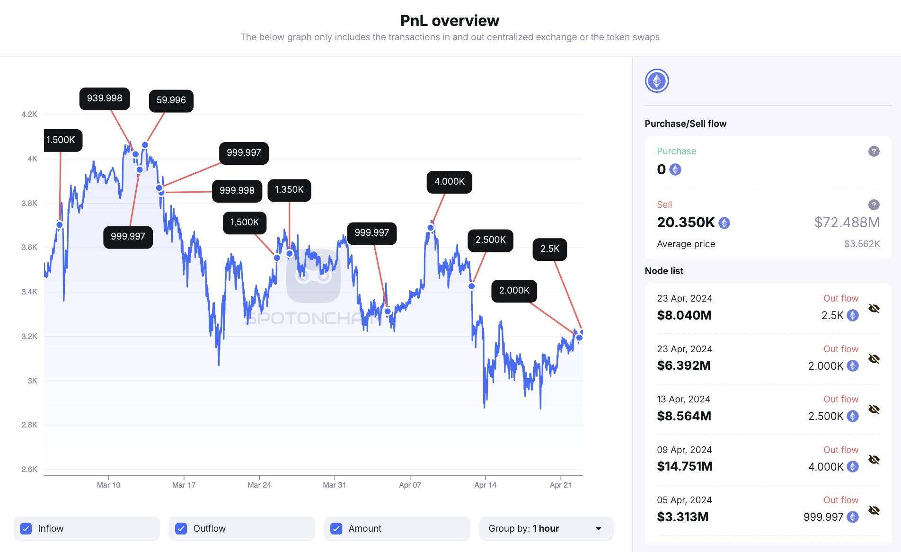The height and width of the screenshot is (552, 901).
Task: Click the Purchase help question mark icon
Action: pos(874,151)
